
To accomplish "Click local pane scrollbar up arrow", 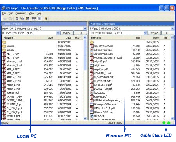I will click(85, 38).
